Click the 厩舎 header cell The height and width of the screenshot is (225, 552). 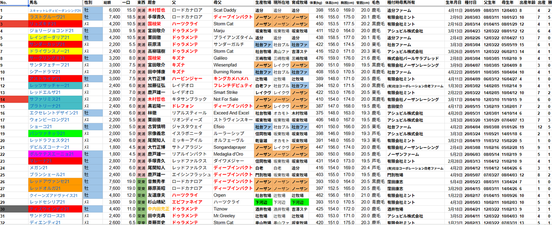(x=158, y=3)
